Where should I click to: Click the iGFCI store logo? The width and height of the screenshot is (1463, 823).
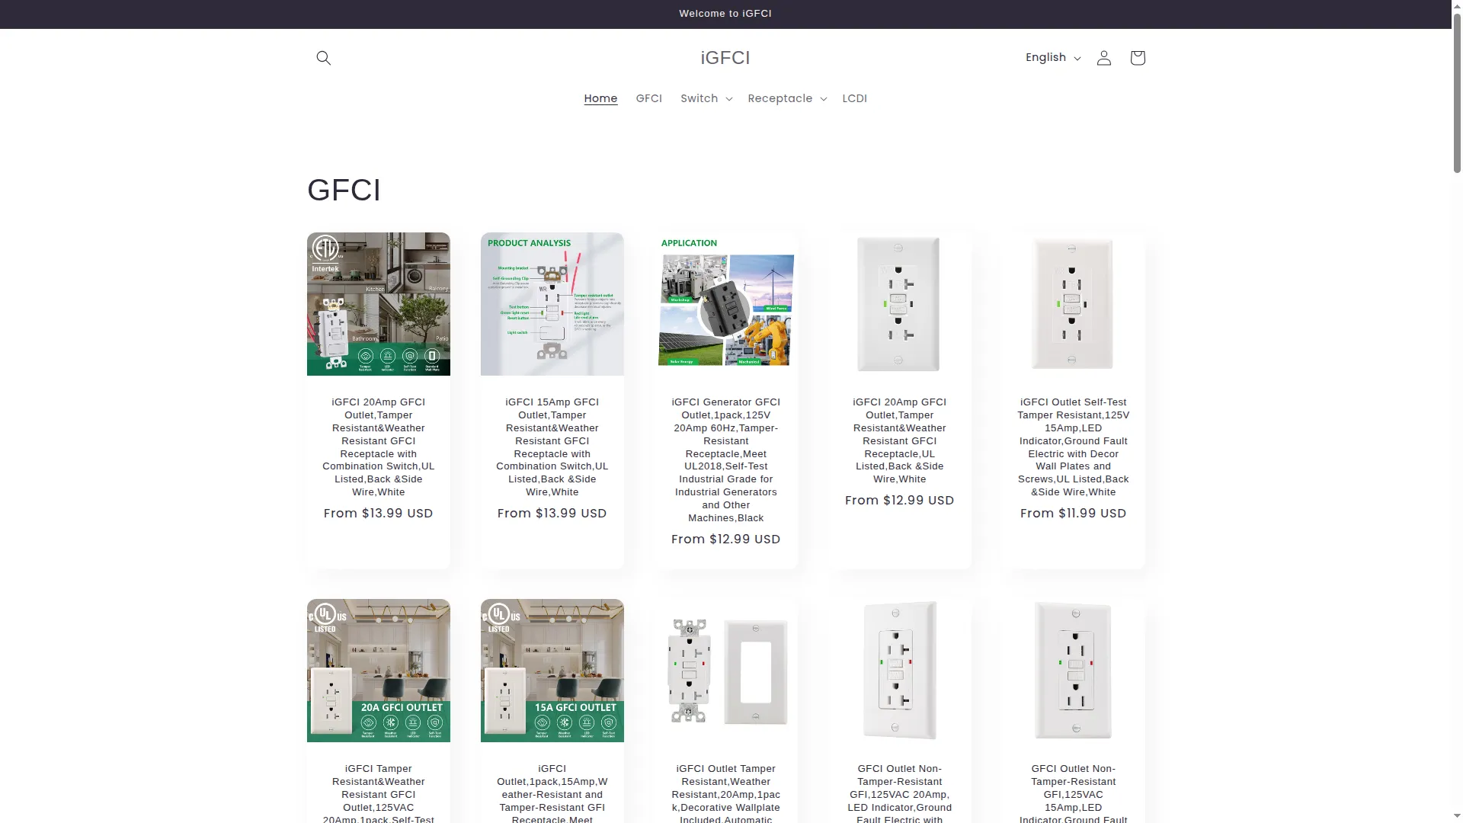point(725,58)
